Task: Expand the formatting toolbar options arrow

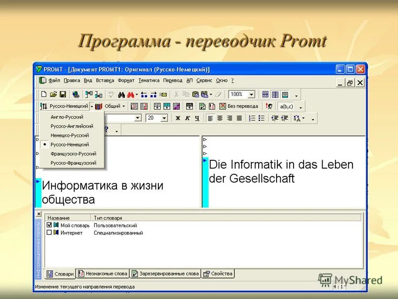Action: click(313, 119)
